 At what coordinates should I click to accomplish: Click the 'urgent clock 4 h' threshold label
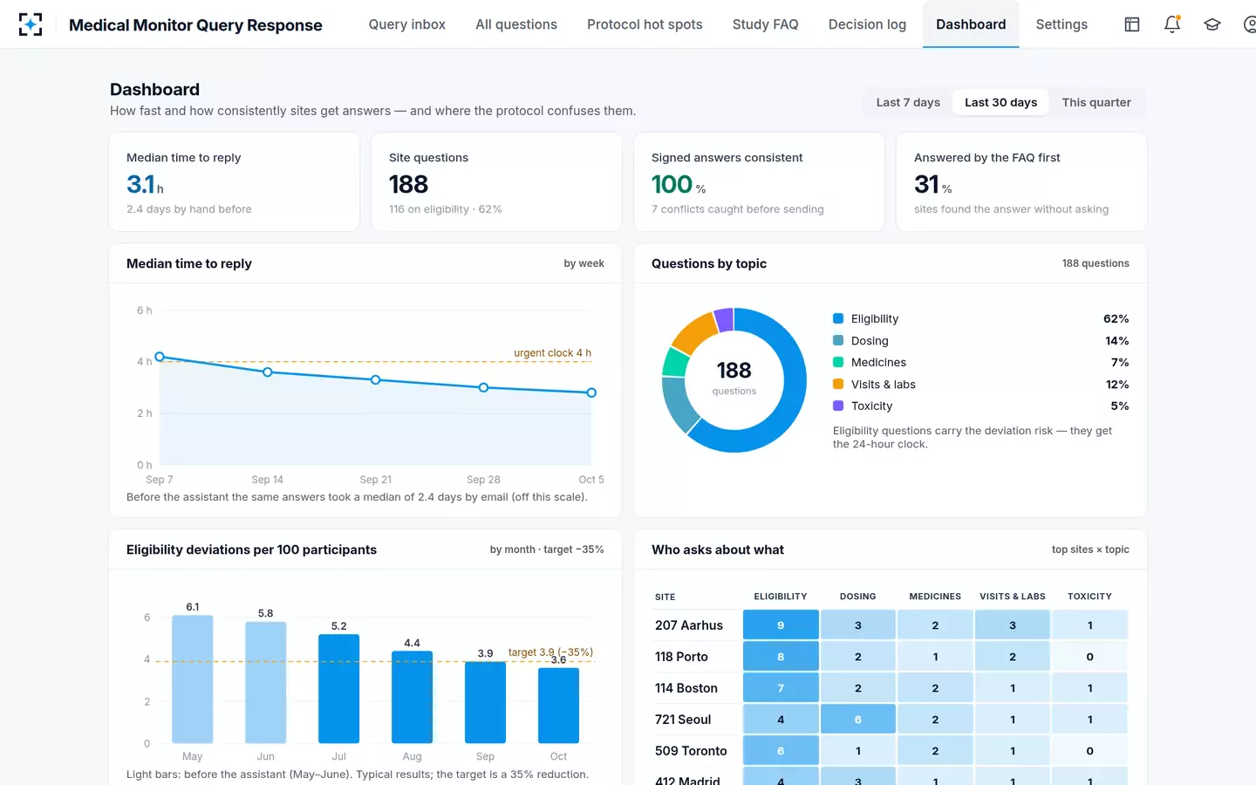tap(552, 353)
